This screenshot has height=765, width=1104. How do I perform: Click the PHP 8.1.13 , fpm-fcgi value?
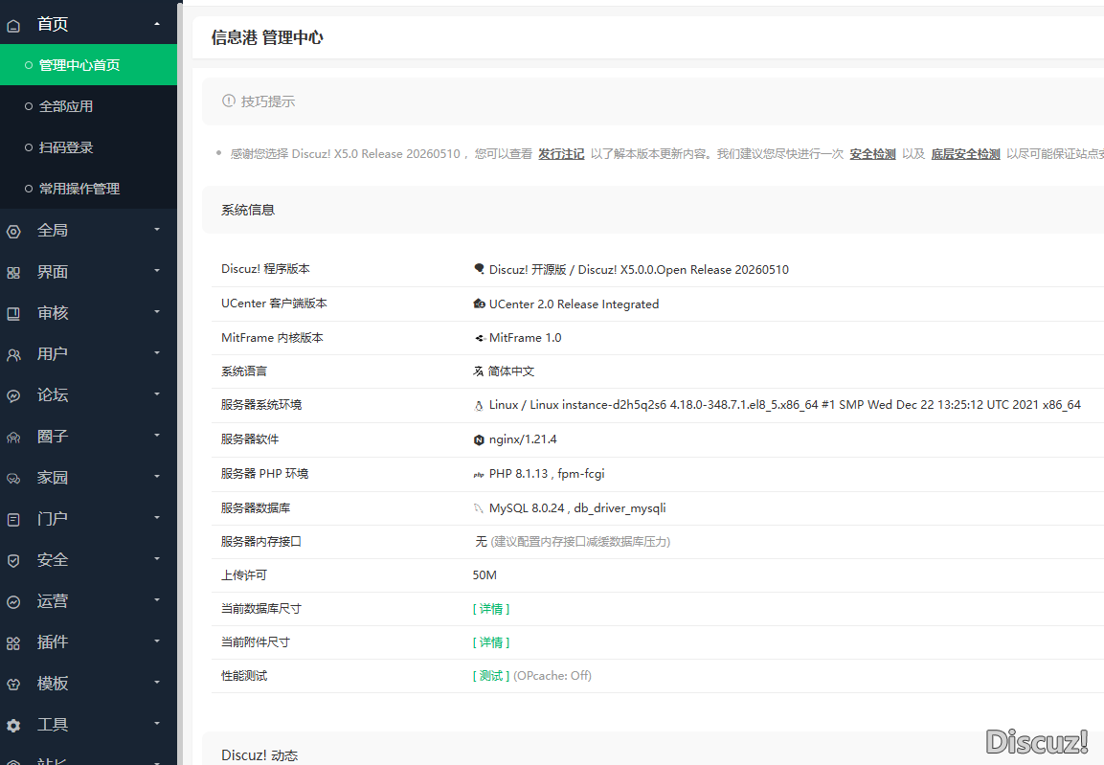tap(547, 474)
